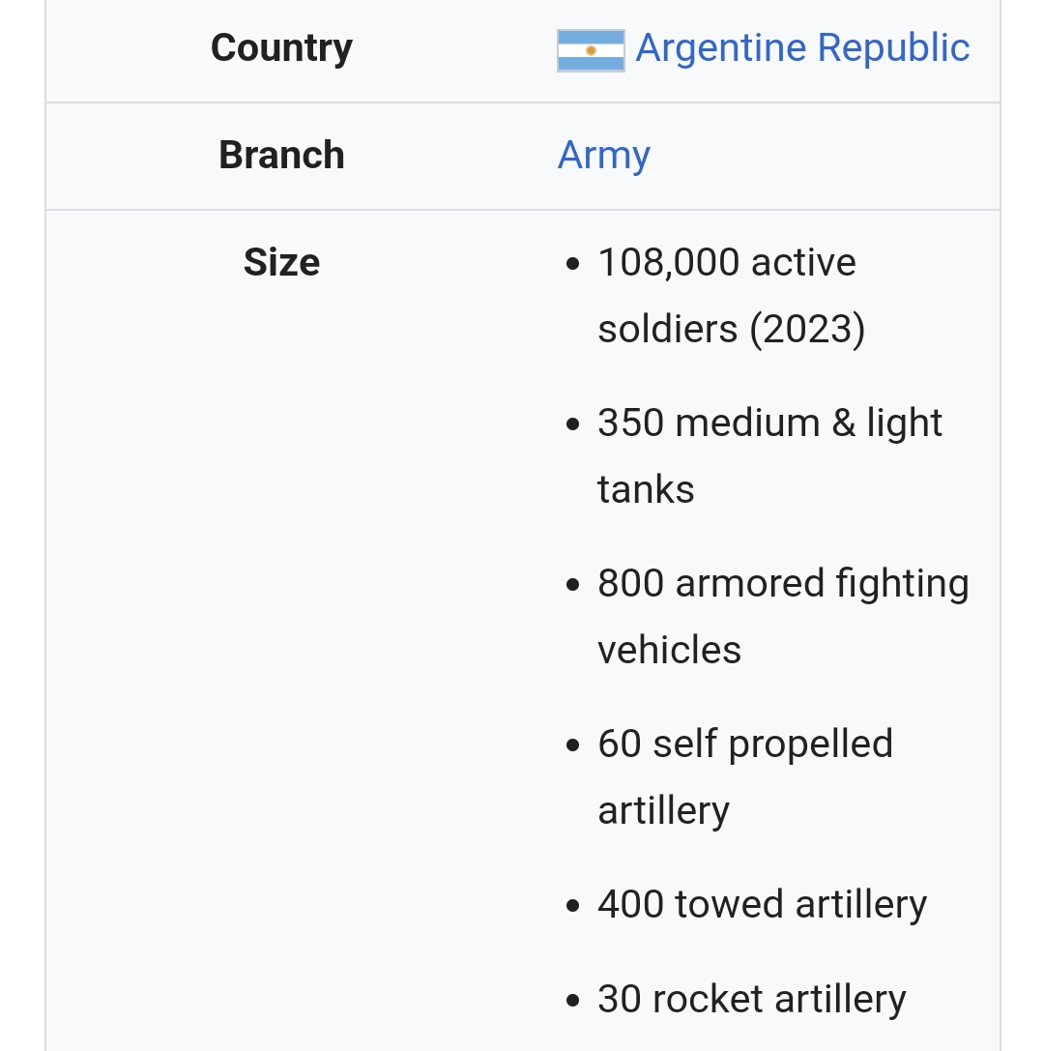Click the (2023) year text
Image resolution: width=1044 pixels, height=1051 pixels.
[x=807, y=329]
